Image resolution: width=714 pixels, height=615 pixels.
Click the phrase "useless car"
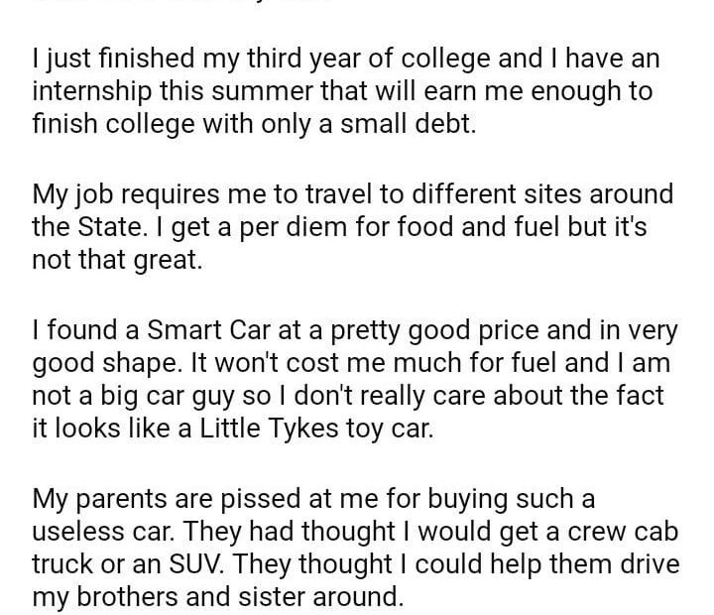click(128, 532)
